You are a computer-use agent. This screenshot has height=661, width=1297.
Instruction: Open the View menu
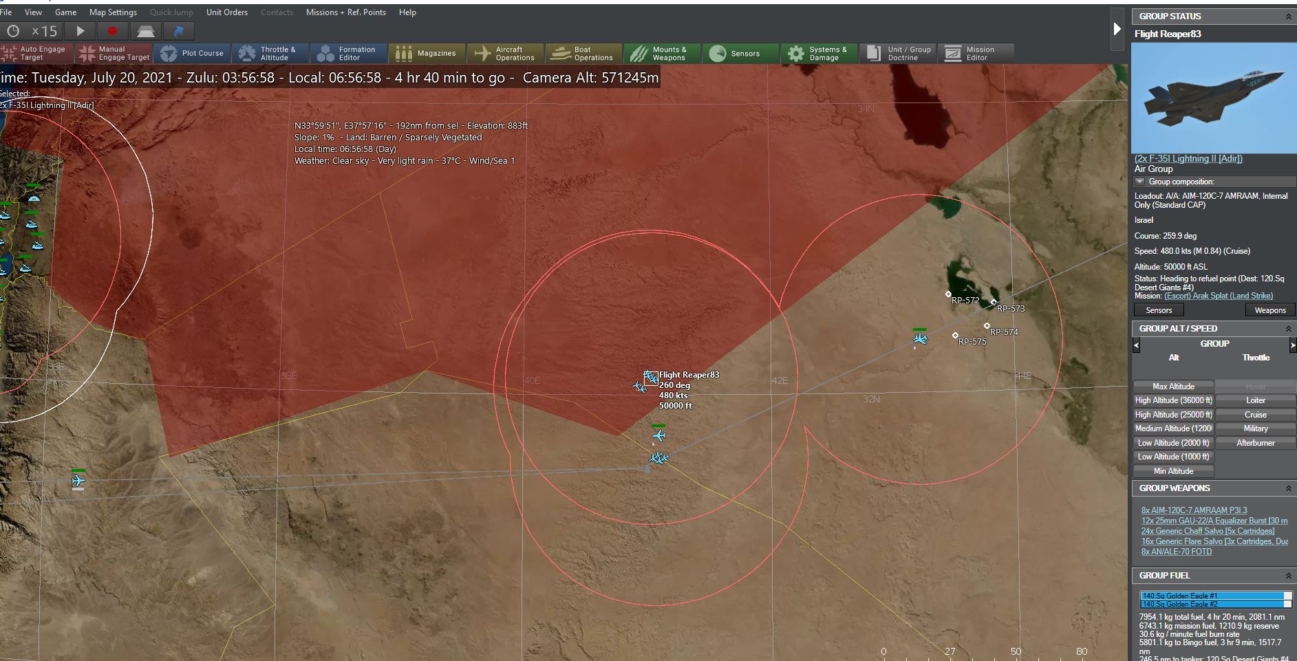pos(33,12)
